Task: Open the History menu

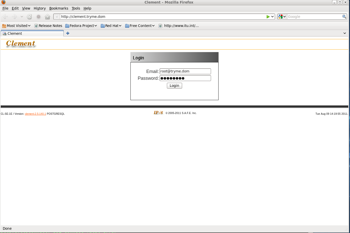Action: [40, 8]
